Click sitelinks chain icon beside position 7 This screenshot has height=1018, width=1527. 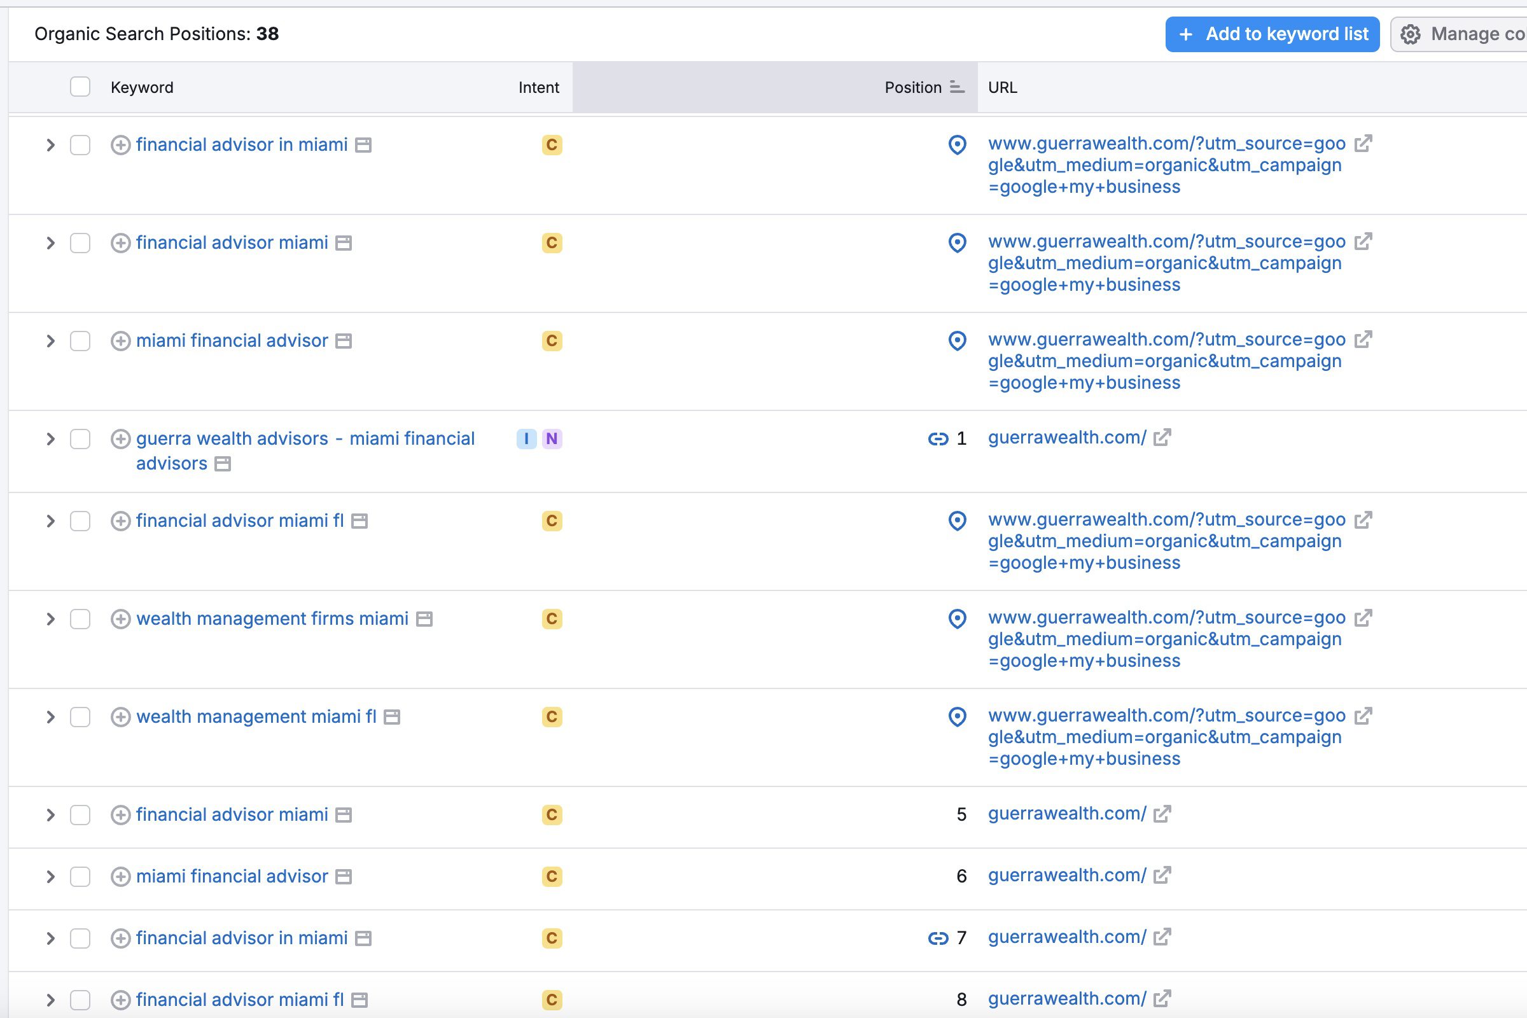pyautogui.click(x=937, y=938)
